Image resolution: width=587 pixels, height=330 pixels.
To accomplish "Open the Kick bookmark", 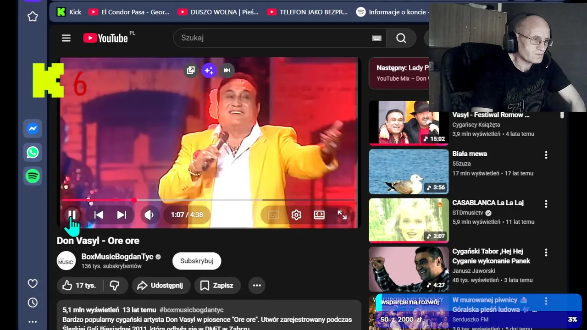I will tap(69, 12).
